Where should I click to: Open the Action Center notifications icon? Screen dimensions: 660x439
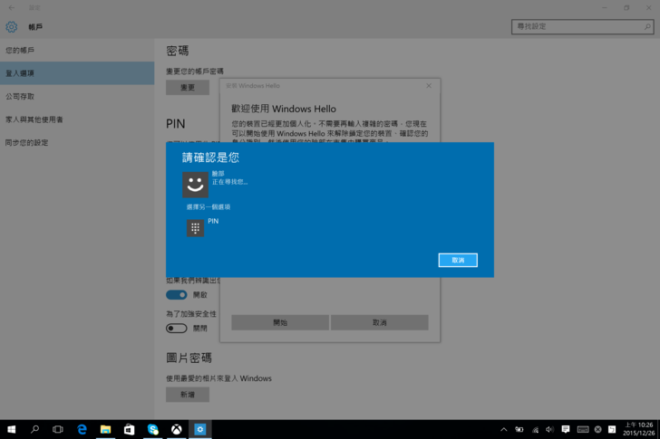566,429
